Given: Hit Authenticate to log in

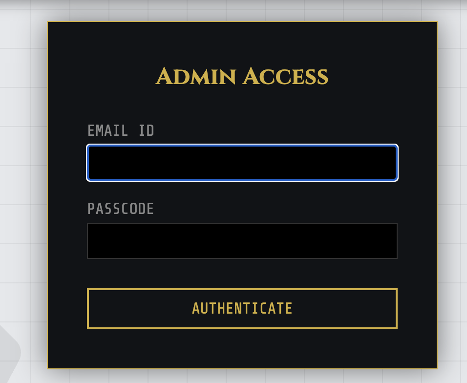Looking at the screenshot, I should pos(242,309).
